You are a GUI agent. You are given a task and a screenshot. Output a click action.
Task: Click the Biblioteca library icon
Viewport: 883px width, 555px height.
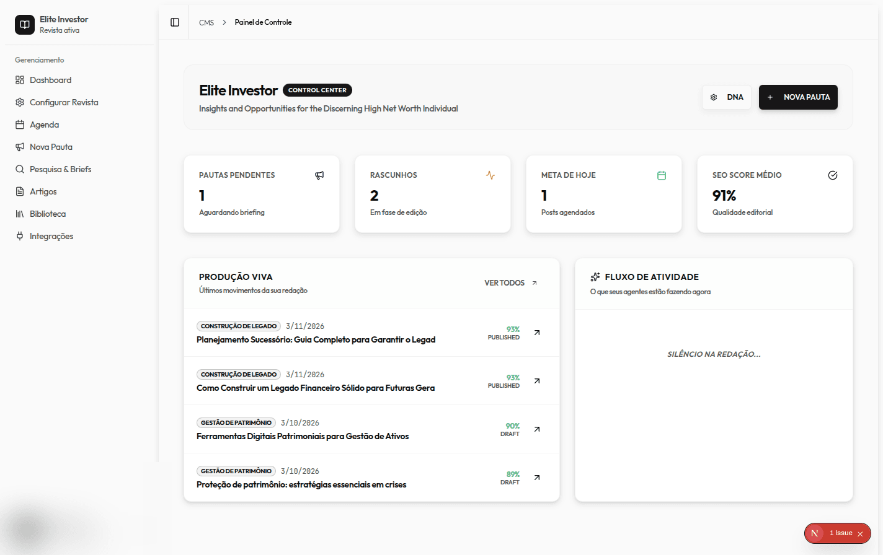pos(20,214)
